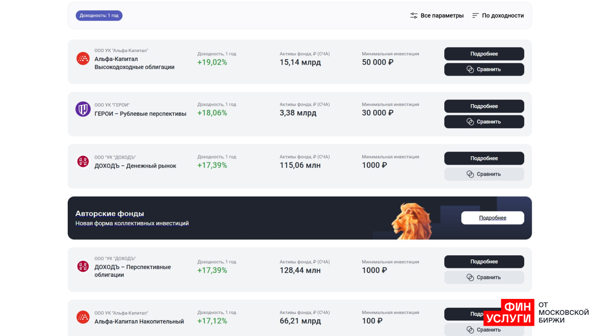Open the Все параметры filter settings

click(x=437, y=15)
